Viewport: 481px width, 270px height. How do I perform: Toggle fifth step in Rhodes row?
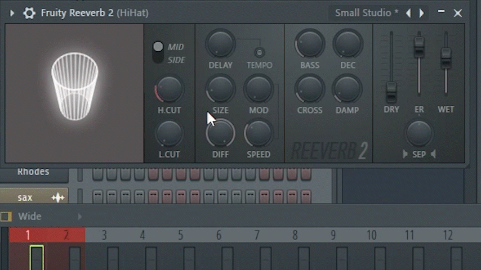pos(153,174)
